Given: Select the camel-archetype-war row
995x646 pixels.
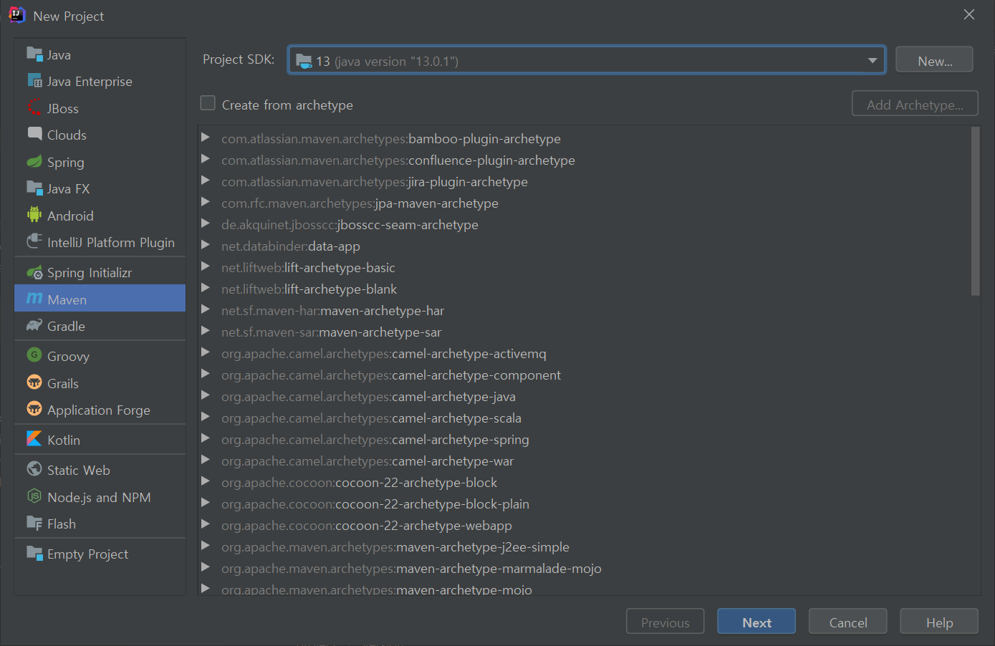Looking at the screenshot, I should point(583,461).
